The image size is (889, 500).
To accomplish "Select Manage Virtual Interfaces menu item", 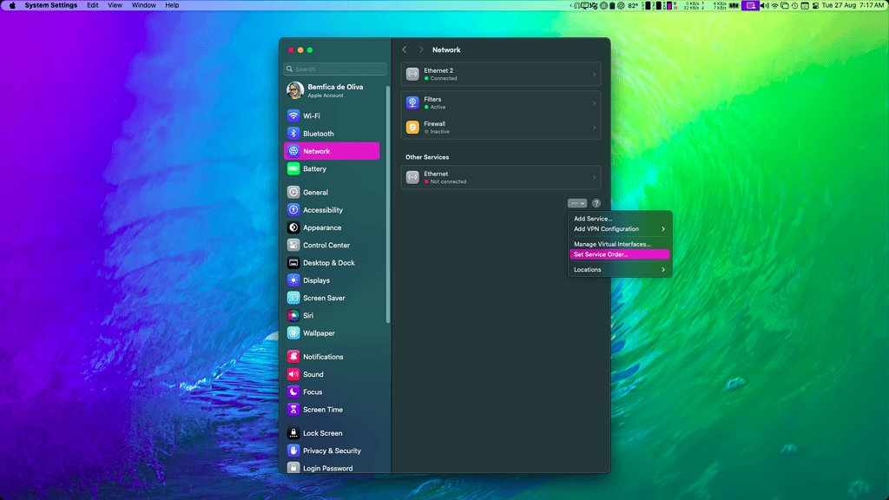I will (x=611, y=244).
